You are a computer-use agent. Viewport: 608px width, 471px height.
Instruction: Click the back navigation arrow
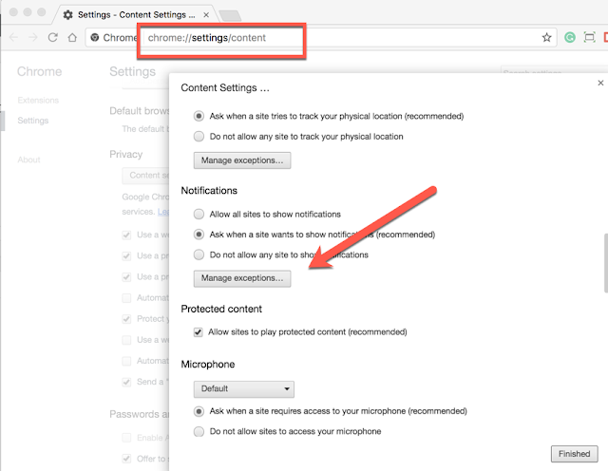13,38
